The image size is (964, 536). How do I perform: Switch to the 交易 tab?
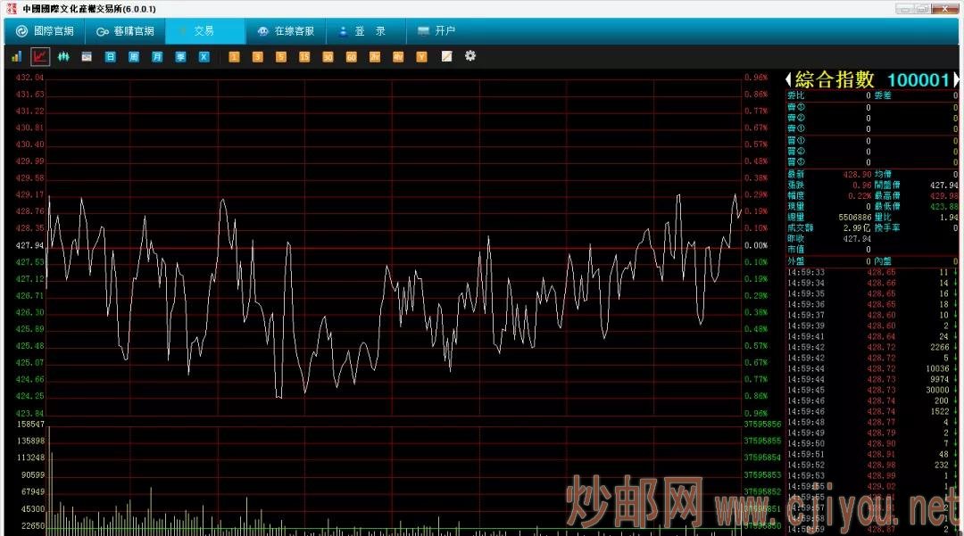point(204,30)
